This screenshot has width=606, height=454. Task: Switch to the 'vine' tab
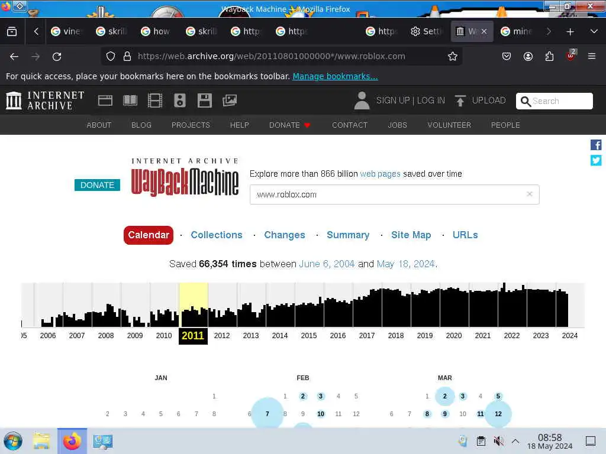pos(65,32)
